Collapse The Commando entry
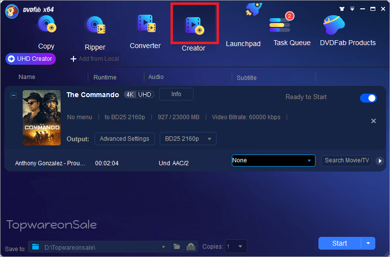Image resolution: width=390 pixels, height=257 pixels. [x=14, y=95]
